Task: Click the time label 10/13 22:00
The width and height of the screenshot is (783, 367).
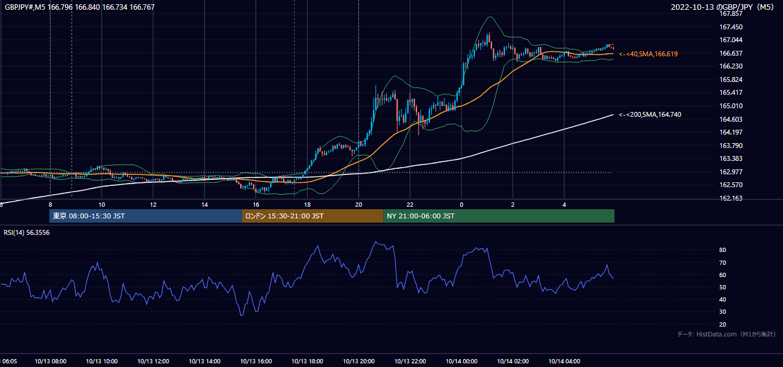Action: point(410,361)
